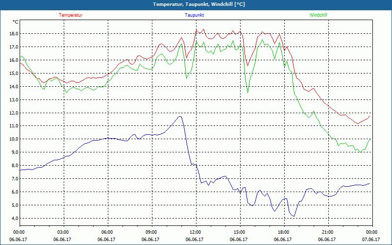Click the 10,0 y-axis value

coord(14,139)
